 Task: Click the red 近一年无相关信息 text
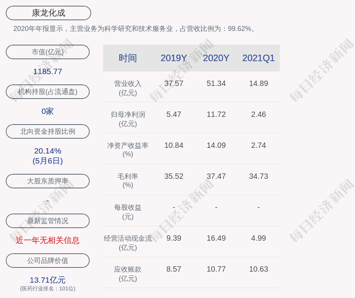pos(48,240)
